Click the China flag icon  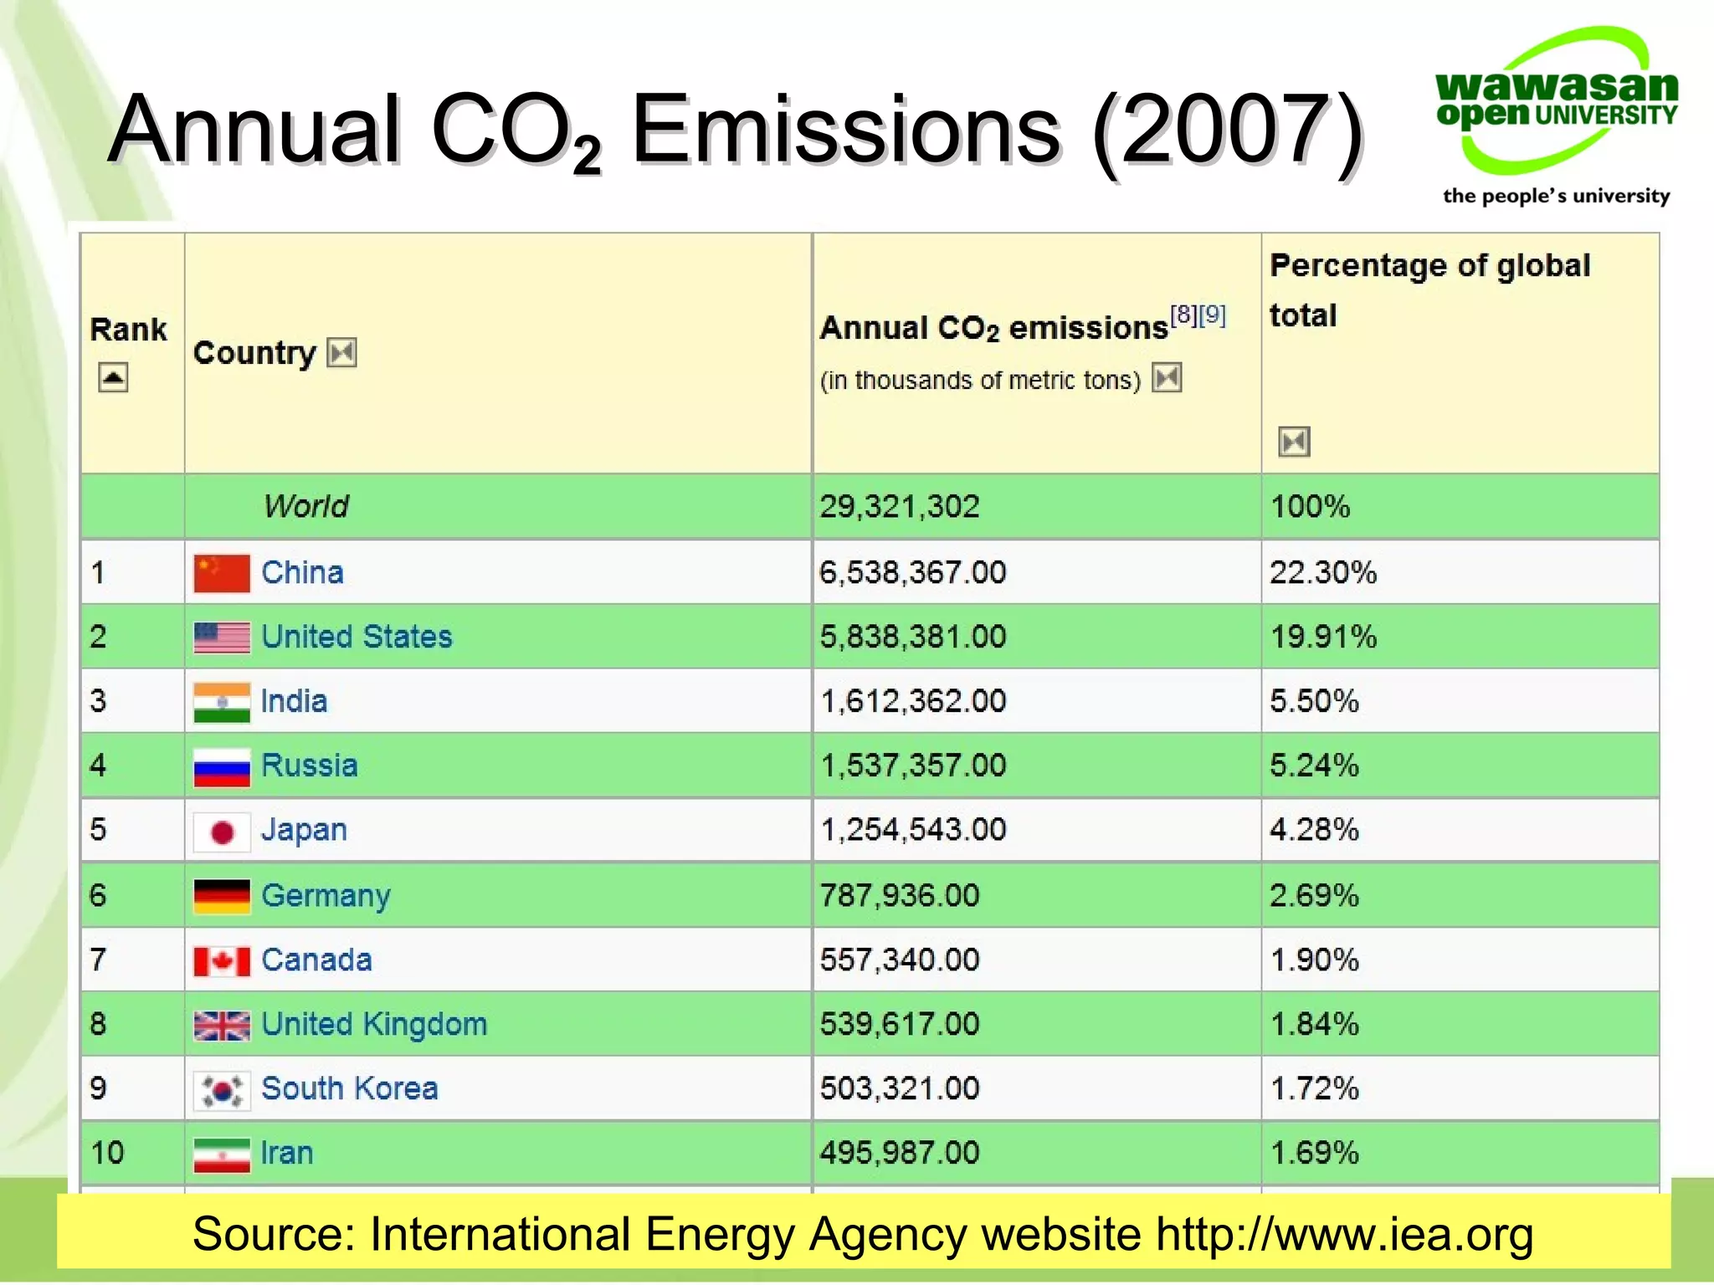pyautogui.click(x=221, y=573)
